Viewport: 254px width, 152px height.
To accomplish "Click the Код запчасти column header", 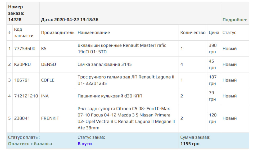I will [x=24, y=33].
